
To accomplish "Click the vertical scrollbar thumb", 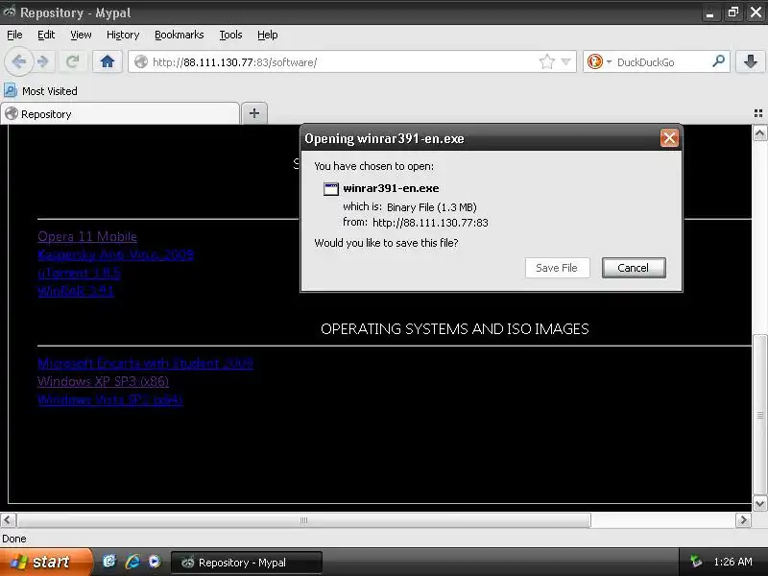I will pyautogui.click(x=759, y=416).
